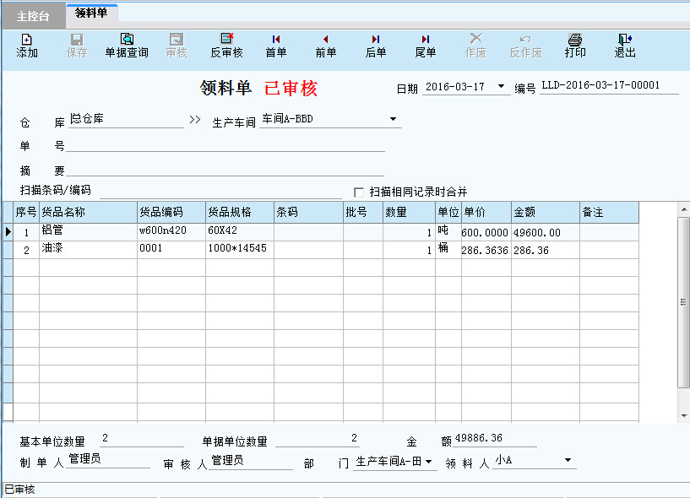
Task: Click the 桶 unit cell
Action: 448,250
